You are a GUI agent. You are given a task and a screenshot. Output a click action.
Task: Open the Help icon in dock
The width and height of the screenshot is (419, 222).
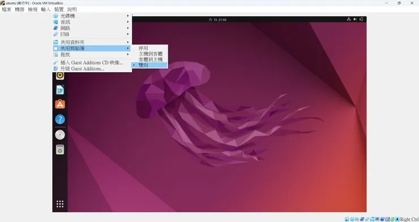(x=60, y=119)
